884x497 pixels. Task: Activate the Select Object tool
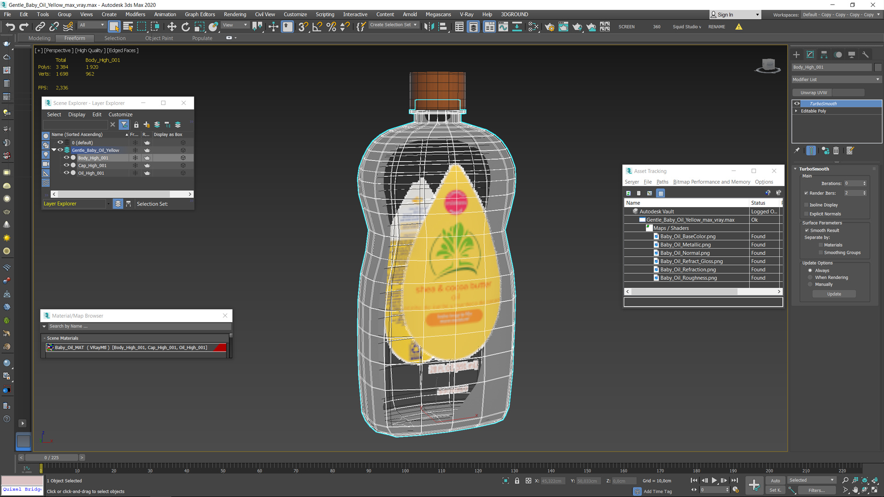114,27
